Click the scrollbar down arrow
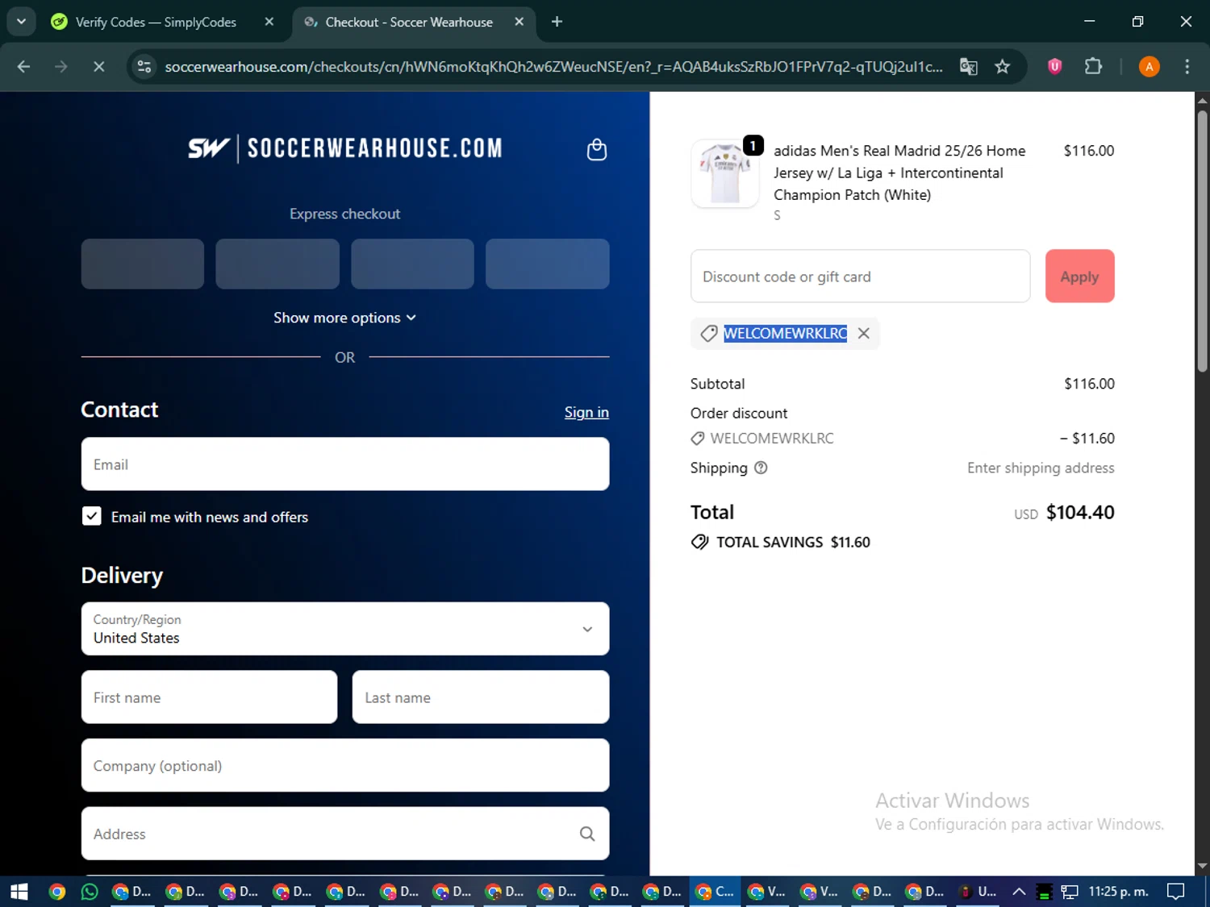 [x=1202, y=867]
